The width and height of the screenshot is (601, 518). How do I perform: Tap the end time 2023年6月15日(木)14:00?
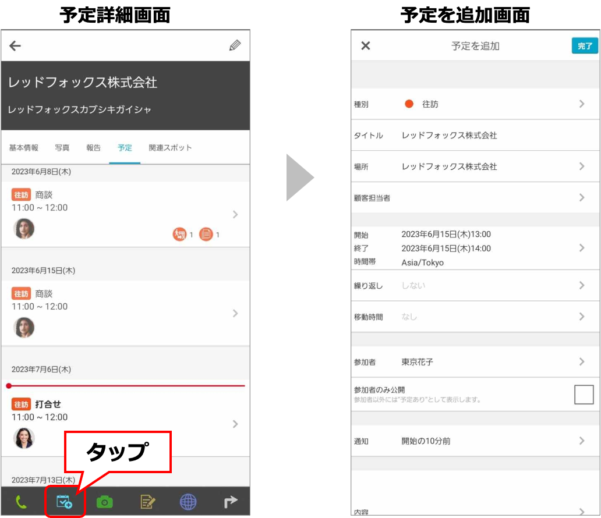point(446,249)
